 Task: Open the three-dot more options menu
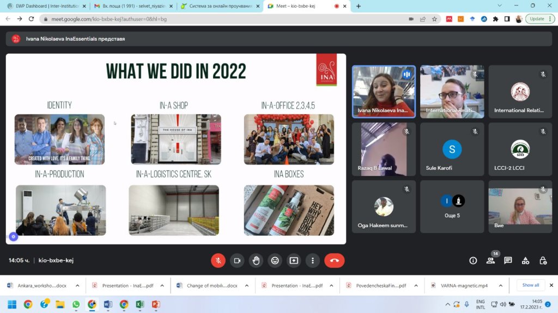312,260
